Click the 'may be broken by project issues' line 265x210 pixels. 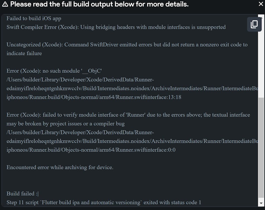(x=65, y=124)
